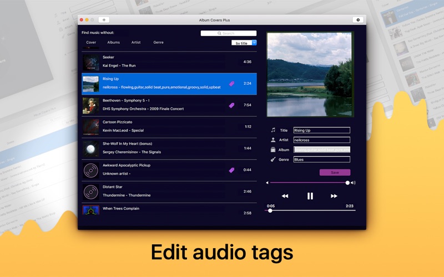This screenshot has width=444, height=277.
Task: Click the 0:05 elapsed time label
Action: [x=271, y=206]
